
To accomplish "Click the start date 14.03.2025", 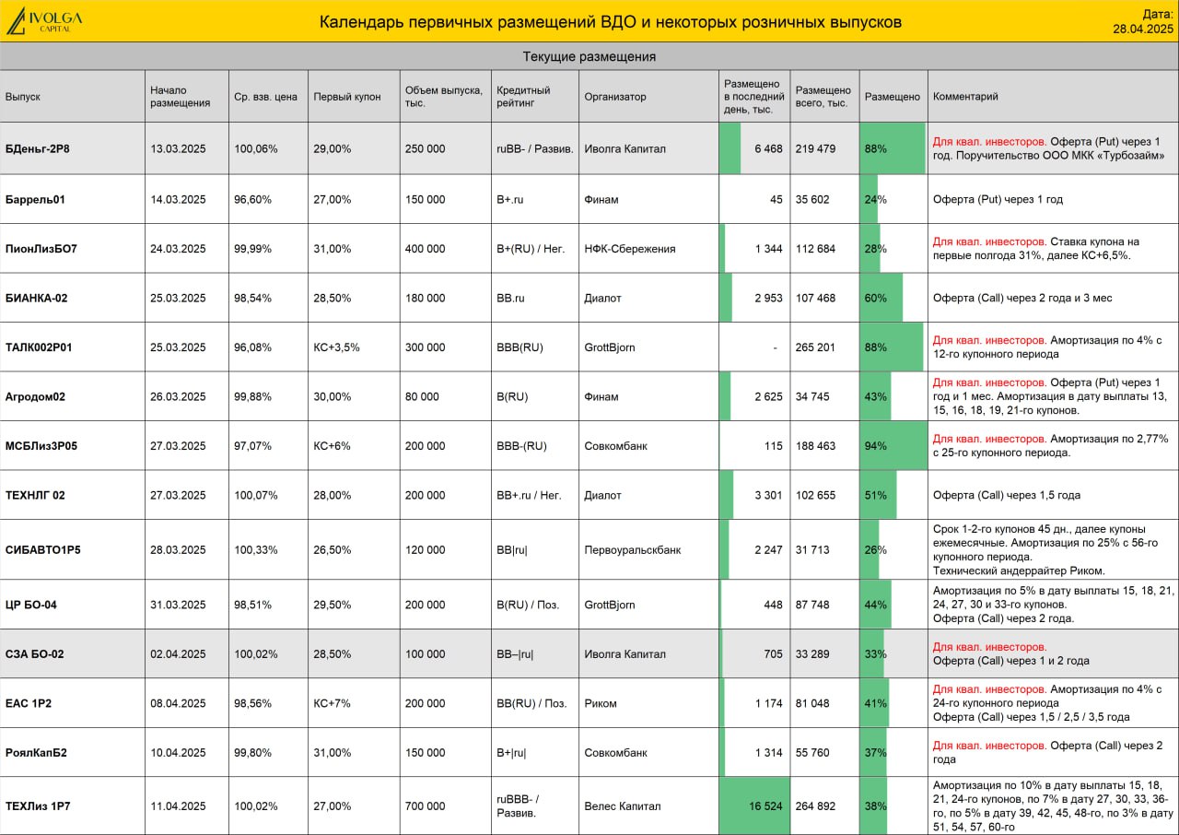I will point(178,199).
